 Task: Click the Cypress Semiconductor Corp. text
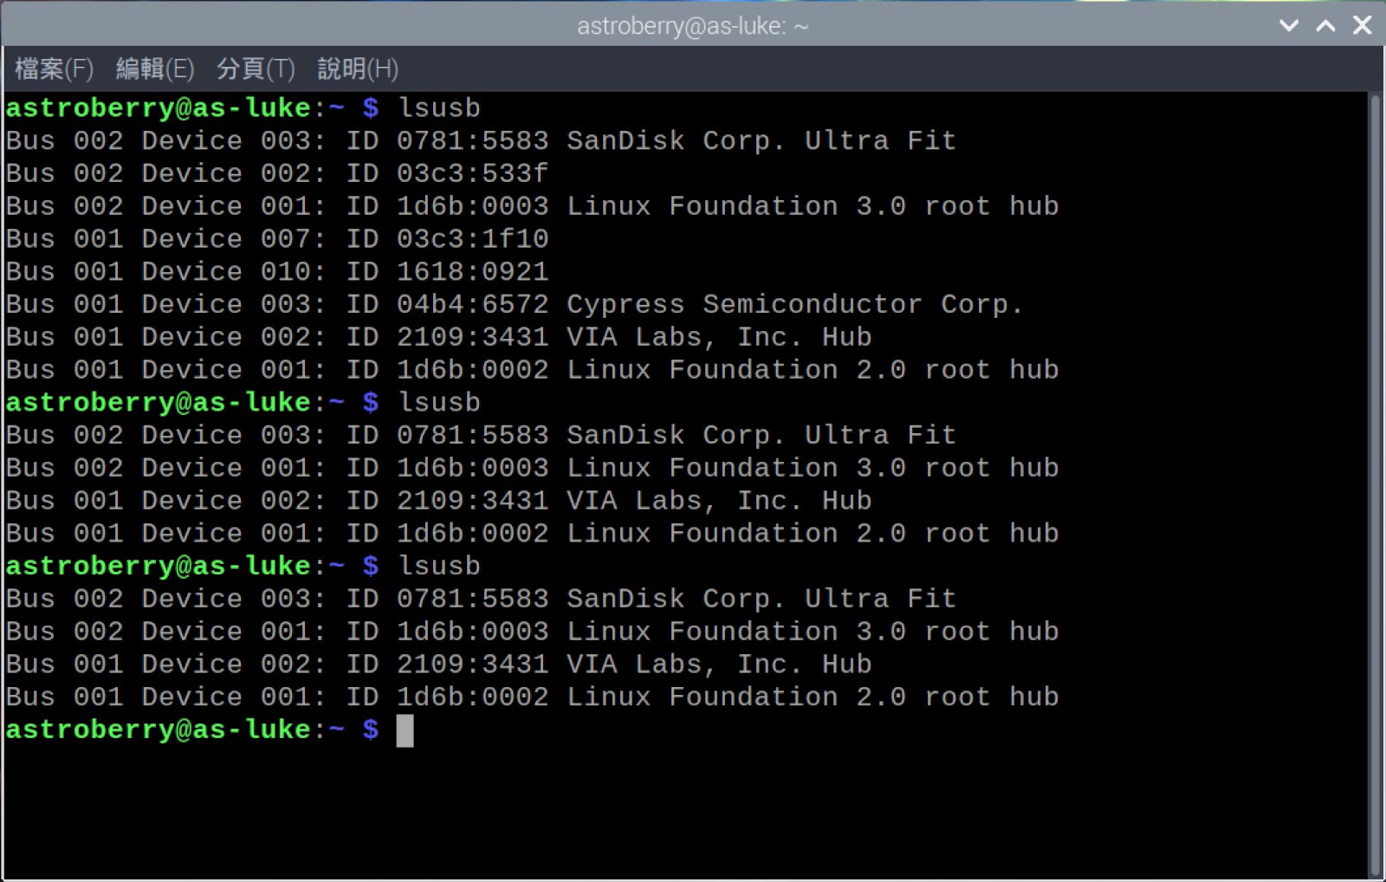pos(794,304)
